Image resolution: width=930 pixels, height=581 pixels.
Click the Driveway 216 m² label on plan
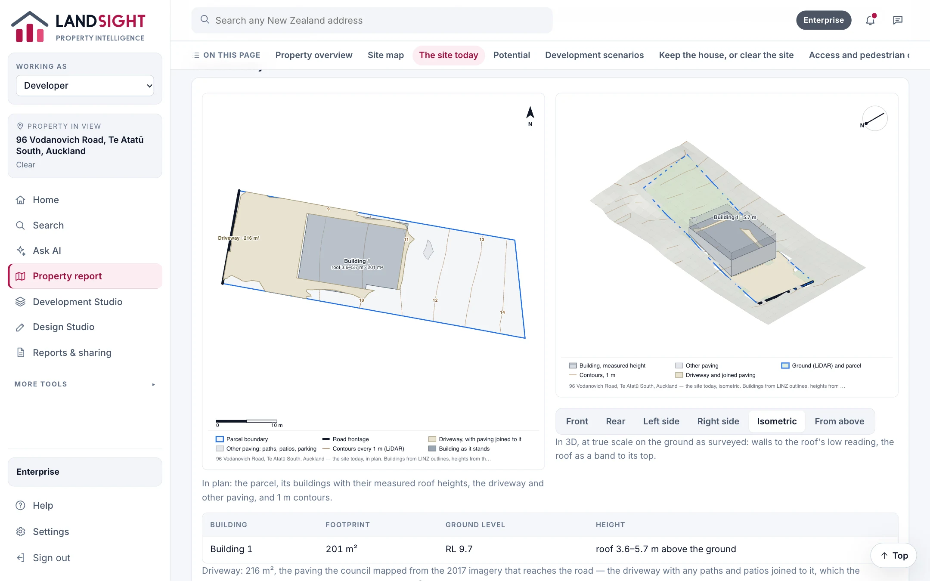point(239,238)
